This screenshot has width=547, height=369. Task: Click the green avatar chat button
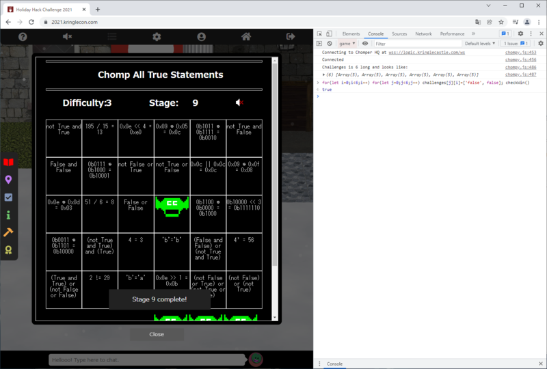pos(256,359)
